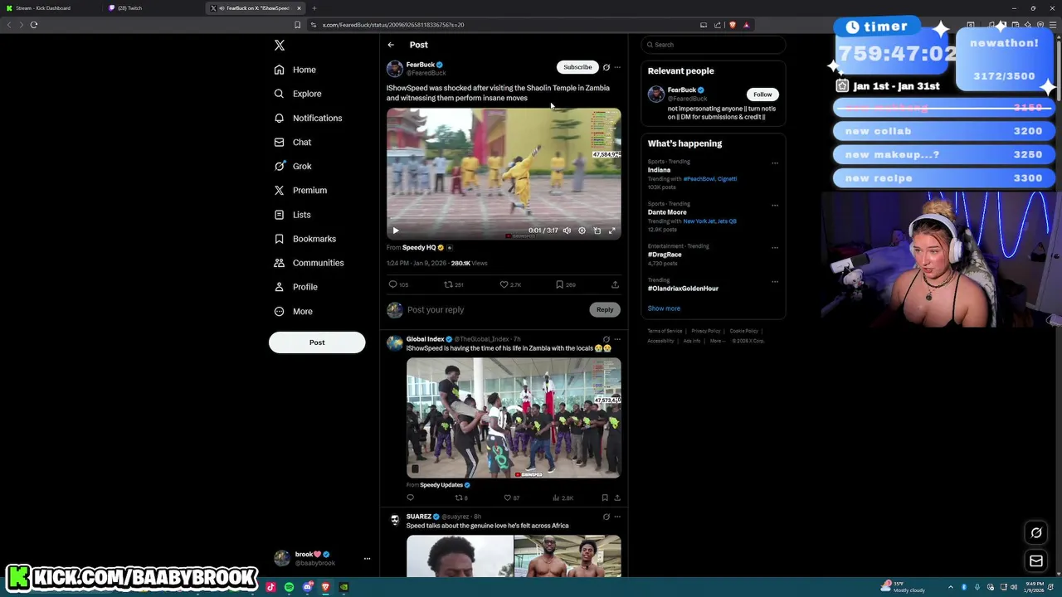Open options for Indiana trend

click(x=775, y=163)
